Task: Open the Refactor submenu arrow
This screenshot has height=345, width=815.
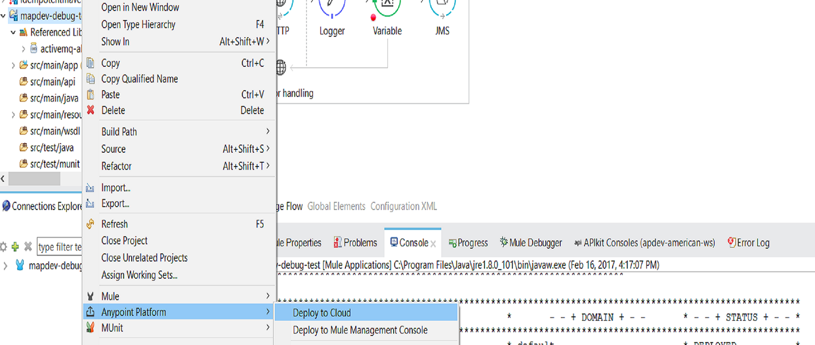Action: [268, 166]
